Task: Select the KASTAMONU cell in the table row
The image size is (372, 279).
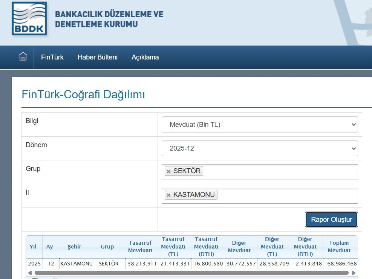Action: pos(76,264)
